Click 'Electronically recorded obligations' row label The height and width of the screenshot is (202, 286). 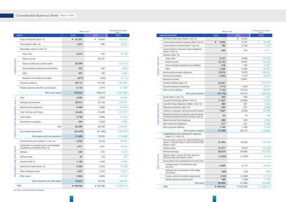[x=178, y=72]
